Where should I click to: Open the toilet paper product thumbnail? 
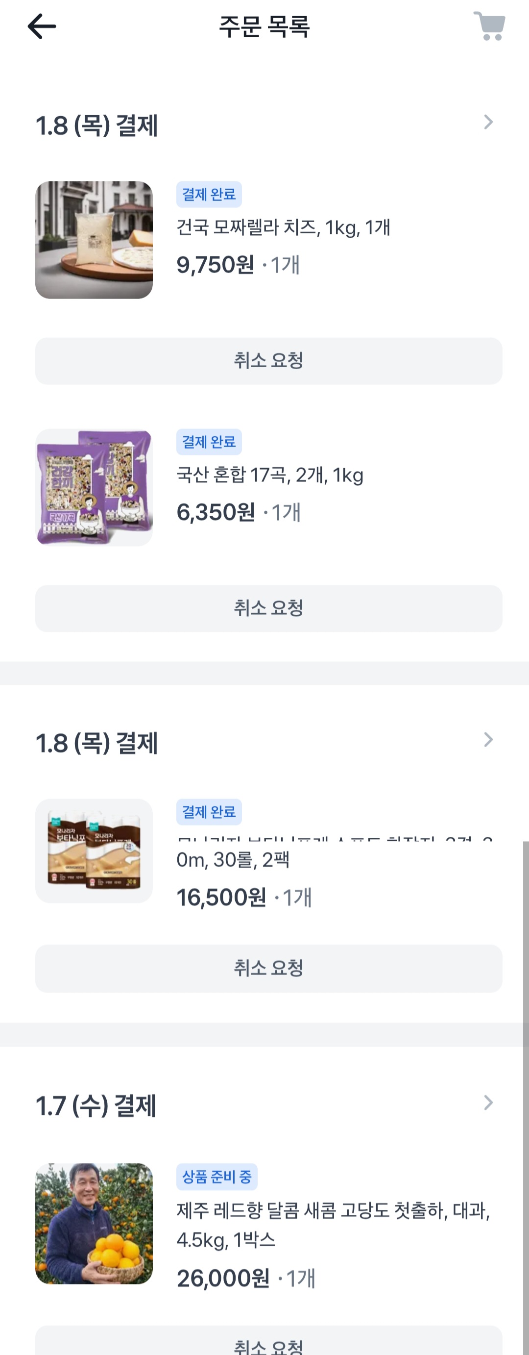[94, 851]
